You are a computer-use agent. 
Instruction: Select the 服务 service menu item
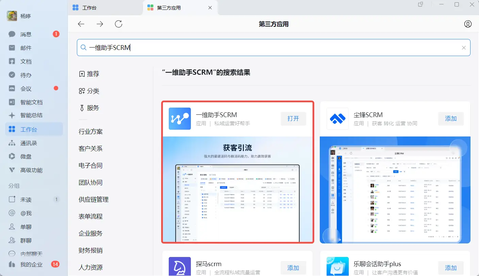coord(89,108)
